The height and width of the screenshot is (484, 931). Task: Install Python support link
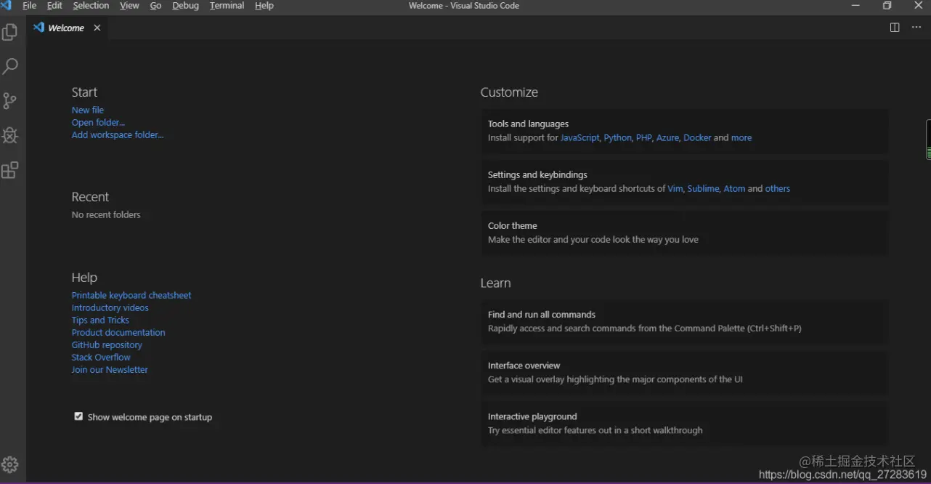pyautogui.click(x=618, y=138)
